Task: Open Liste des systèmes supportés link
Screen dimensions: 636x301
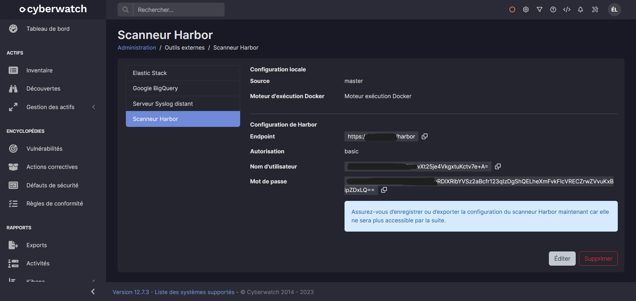Action: point(194,292)
